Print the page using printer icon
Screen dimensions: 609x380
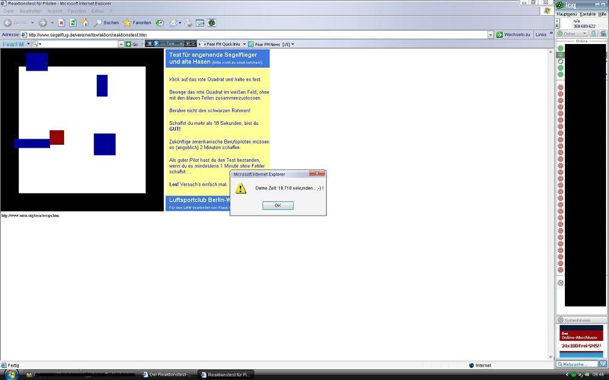(188, 23)
